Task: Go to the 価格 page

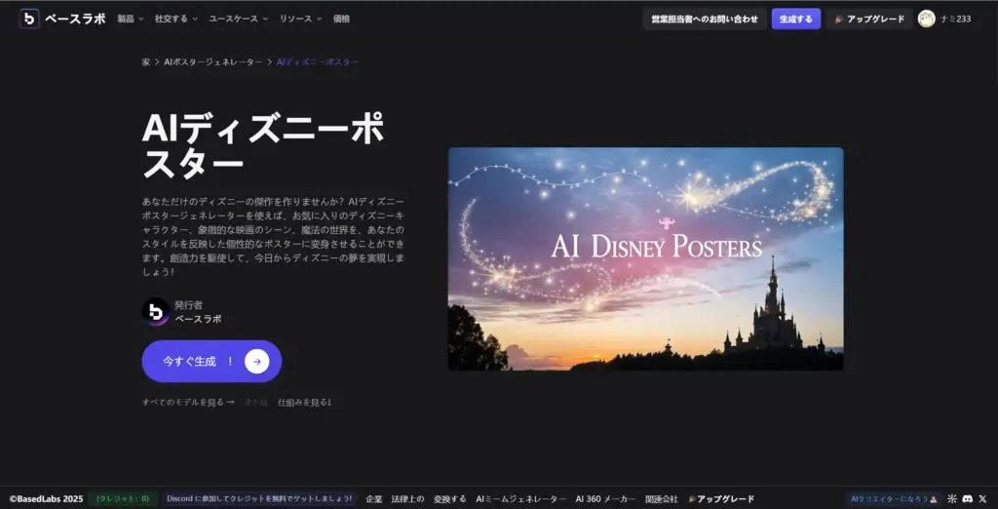Action: pyautogui.click(x=341, y=20)
